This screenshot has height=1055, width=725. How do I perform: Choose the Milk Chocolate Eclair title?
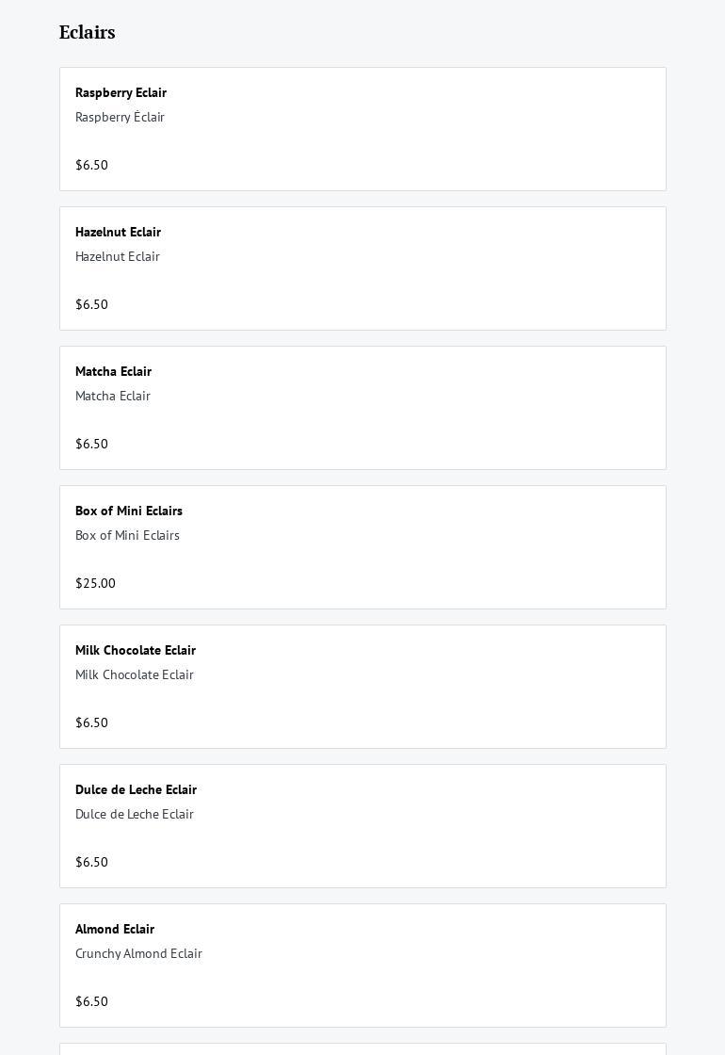tap(136, 650)
